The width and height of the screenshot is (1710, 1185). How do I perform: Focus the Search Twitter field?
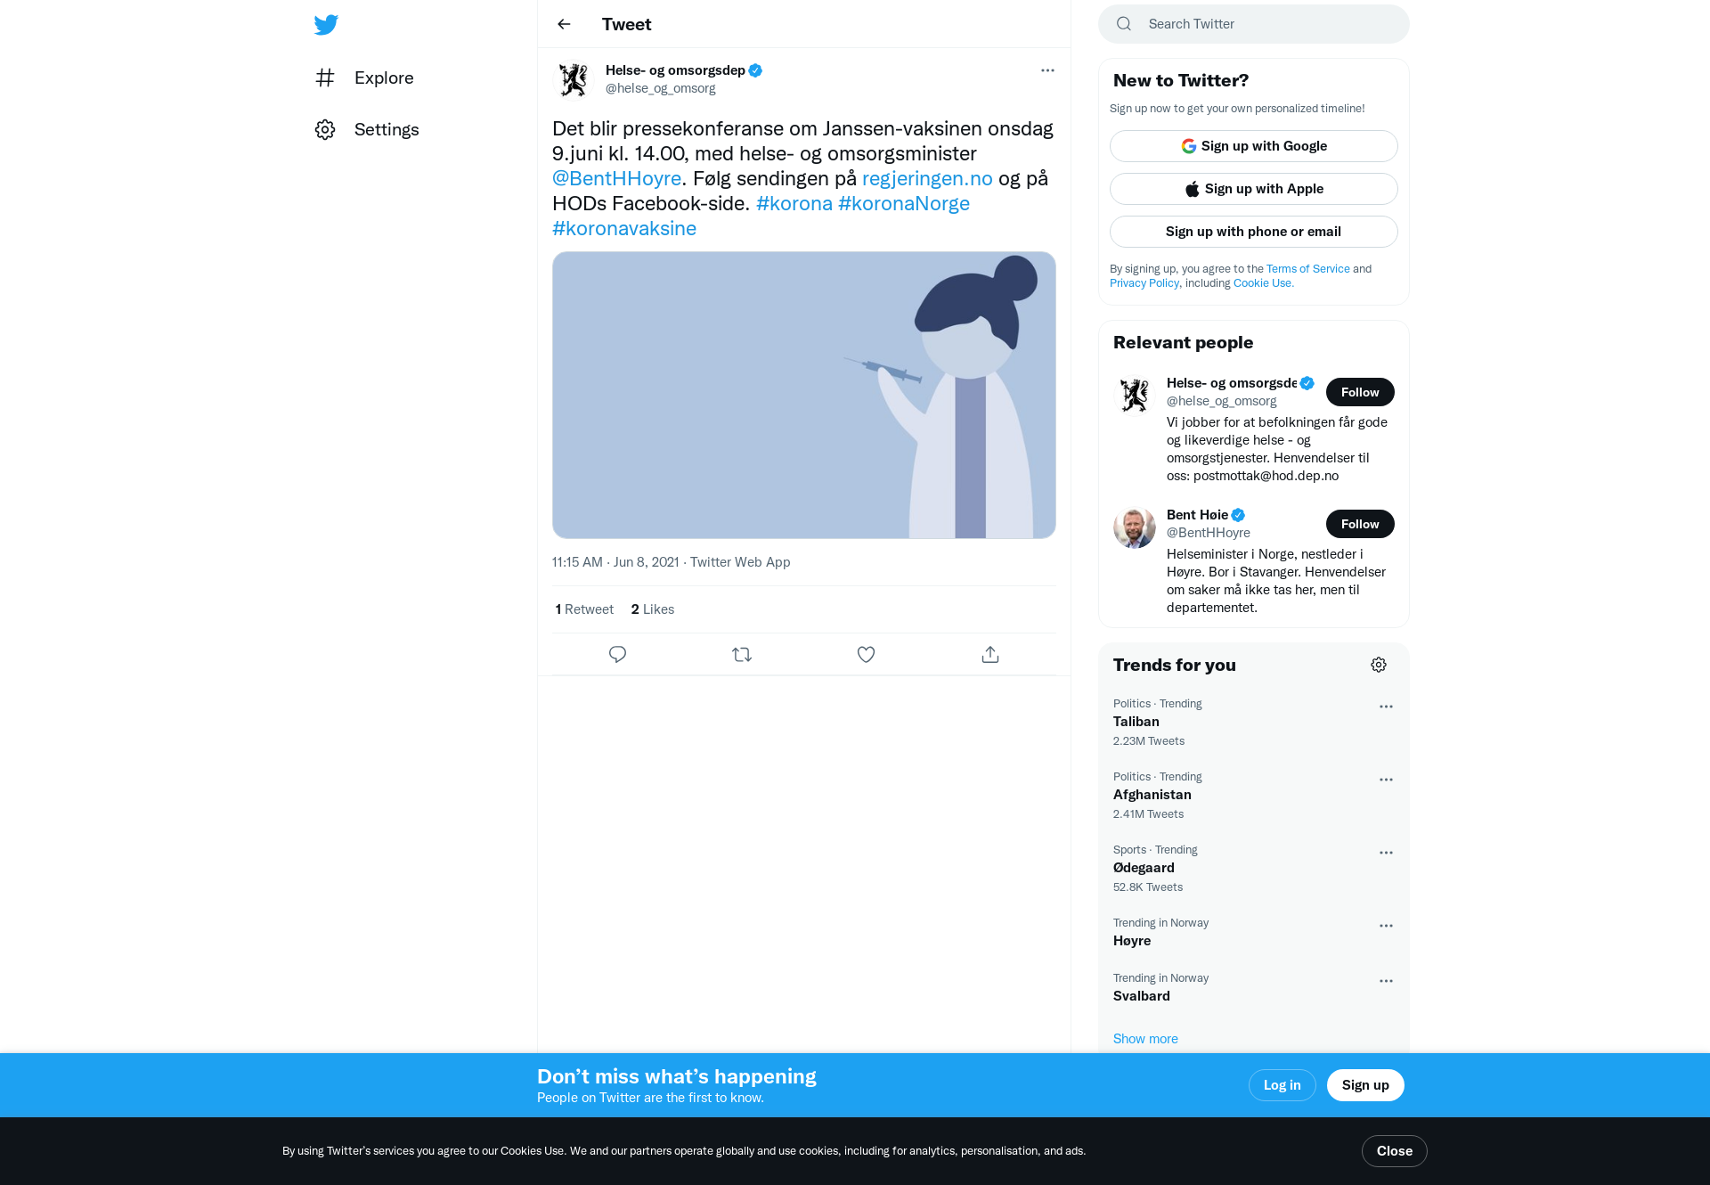1253,24
